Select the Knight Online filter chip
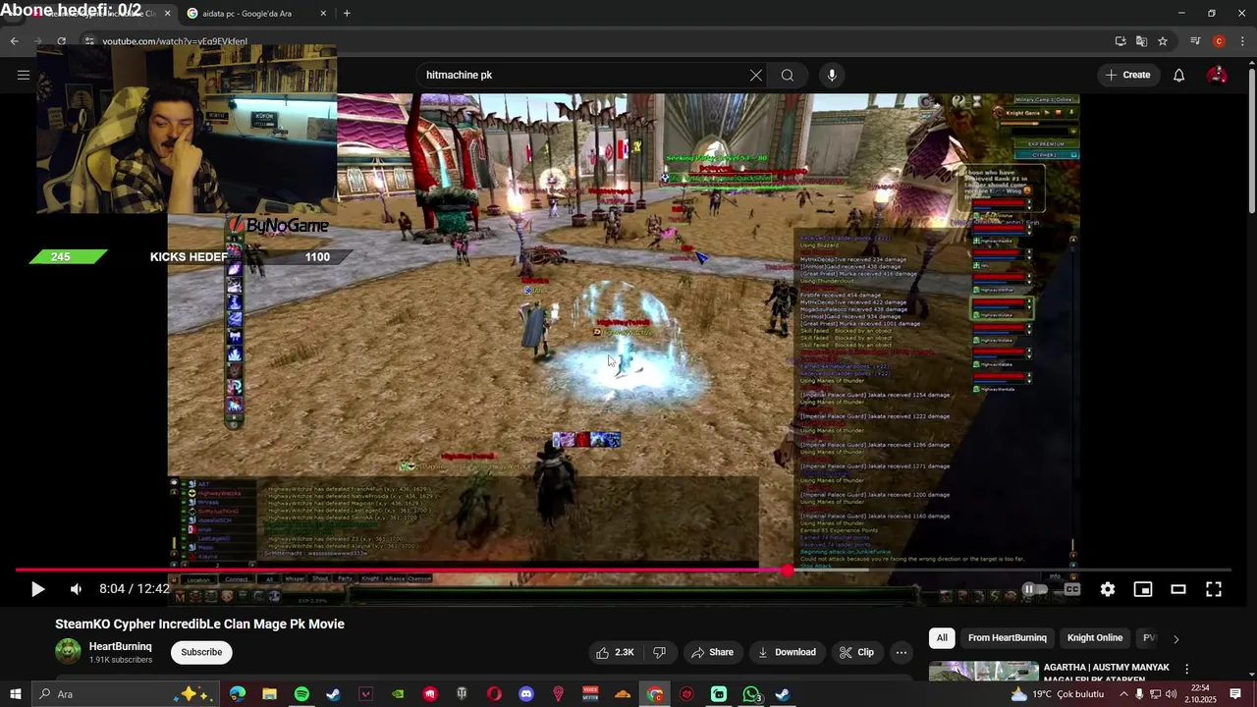Screen dimensions: 1257x707 click(x=1095, y=638)
